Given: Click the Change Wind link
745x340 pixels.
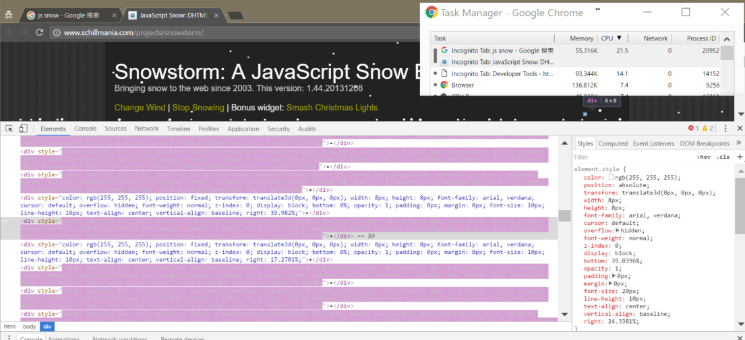Looking at the screenshot, I should 140,108.
